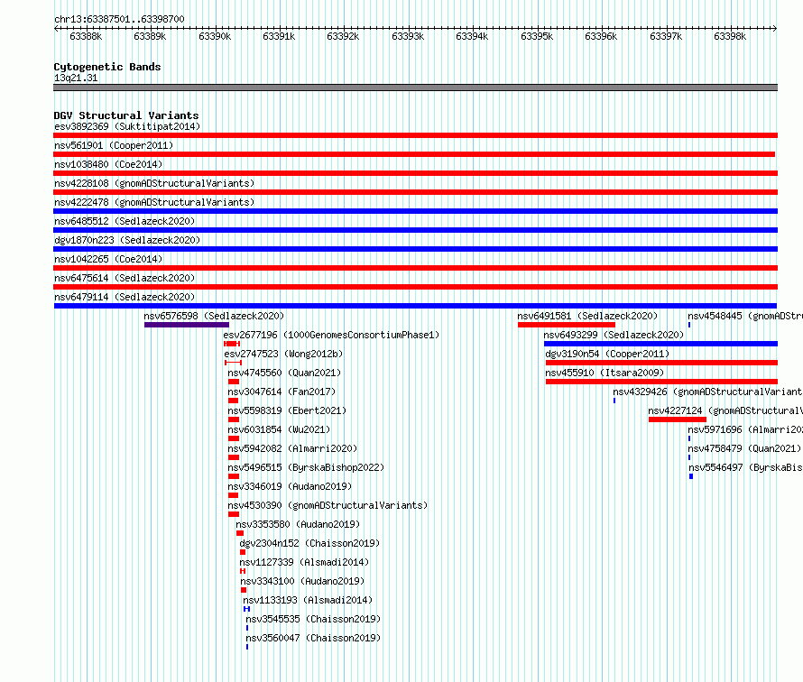Viewport: 803px width, 682px height.
Task: Open nsv3545535 (Chaisson2019) label
Action: tap(313, 619)
